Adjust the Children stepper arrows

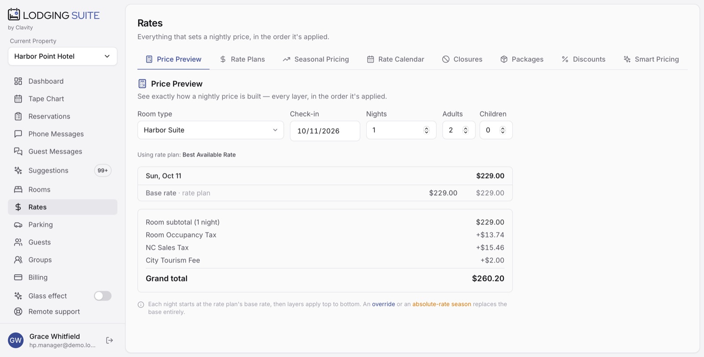click(x=502, y=130)
